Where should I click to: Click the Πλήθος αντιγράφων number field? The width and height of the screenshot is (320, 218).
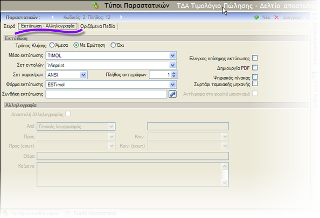pyautogui.click(x=160, y=75)
